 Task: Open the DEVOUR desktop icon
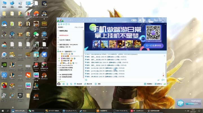coord(36,97)
